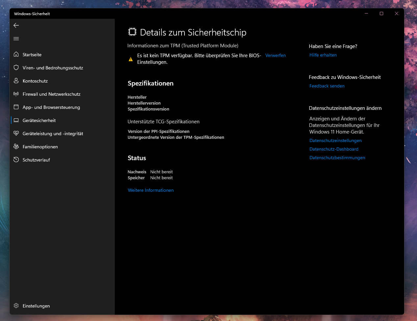Open the Datenschutzbestimmungen link

(337, 158)
